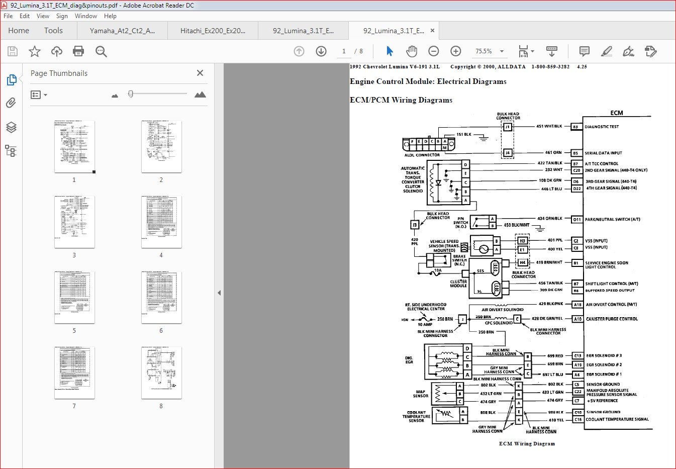
Task: Select page 4 thumbnail
Action: (161, 222)
